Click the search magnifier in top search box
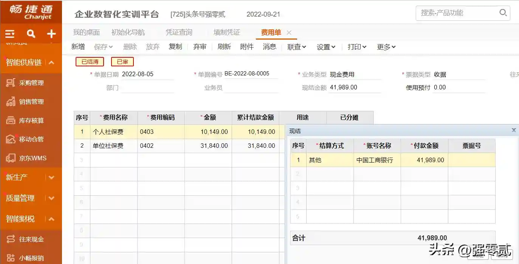Image resolution: width=519 pixels, height=264 pixels. pyautogui.click(x=503, y=13)
